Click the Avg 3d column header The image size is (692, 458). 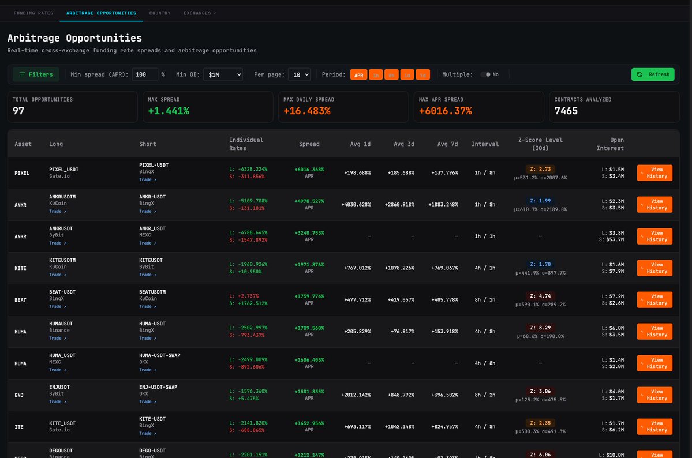click(x=404, y=144)
